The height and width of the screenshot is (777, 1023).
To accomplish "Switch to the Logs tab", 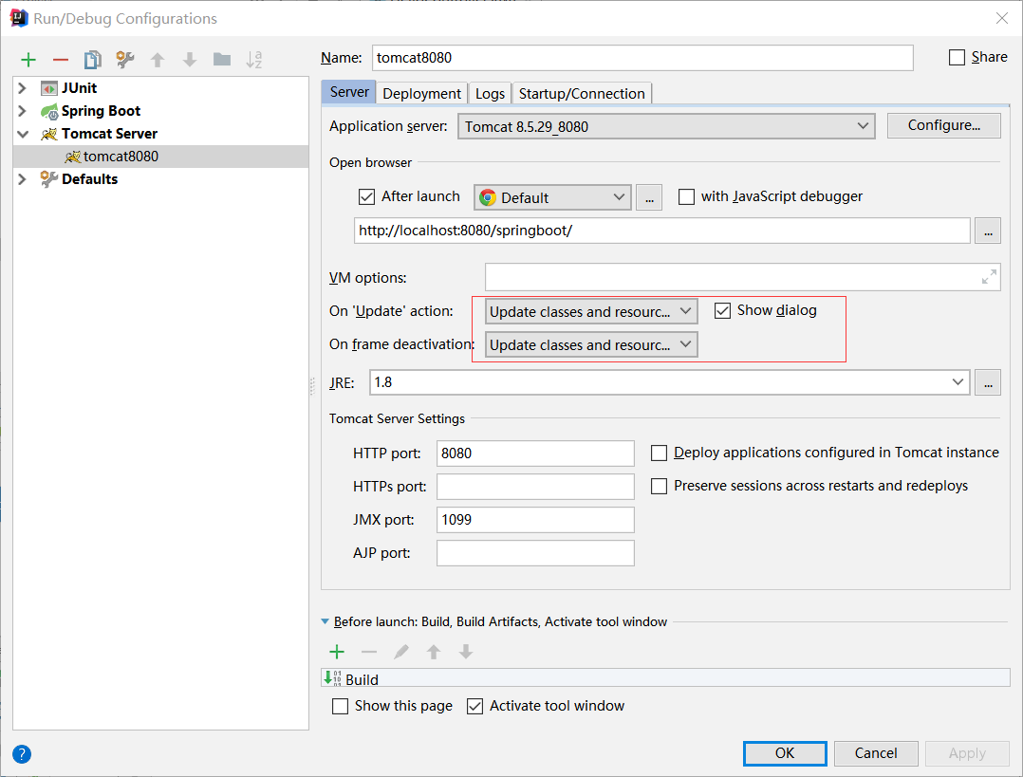I will pyautogui.click(x=490, y=93).
